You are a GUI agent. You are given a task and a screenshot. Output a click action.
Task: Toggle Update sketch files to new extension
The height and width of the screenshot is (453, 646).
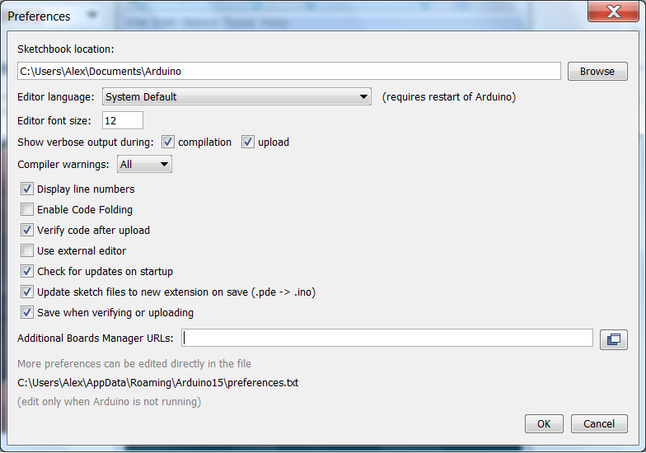tap(27, 292)
